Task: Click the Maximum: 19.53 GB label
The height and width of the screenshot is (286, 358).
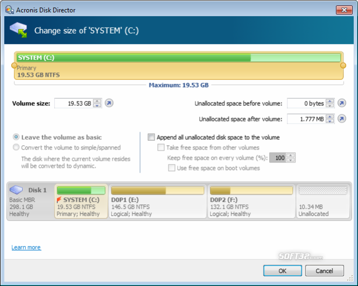Action: pyautogui.click(x=179, y=85)
